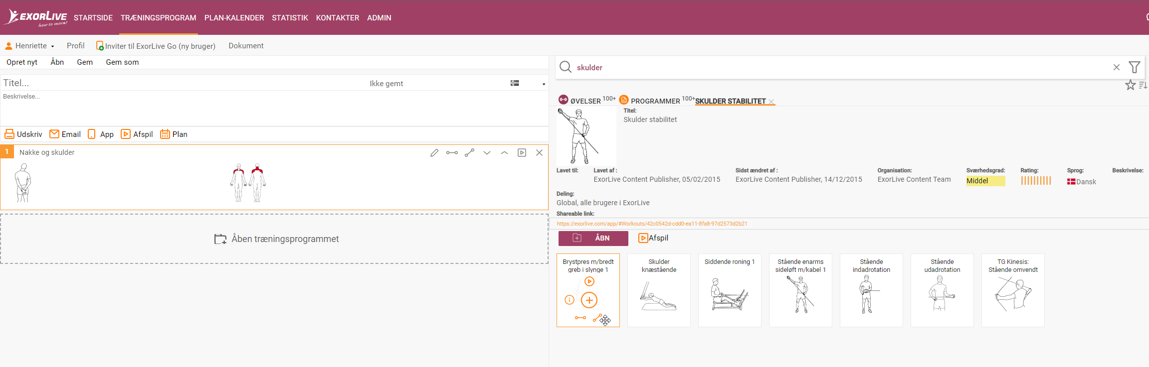Click the Nakke og skulder muscle map image
The height and width of the screenshot is (367, 1149).
[x=248, y=183]
